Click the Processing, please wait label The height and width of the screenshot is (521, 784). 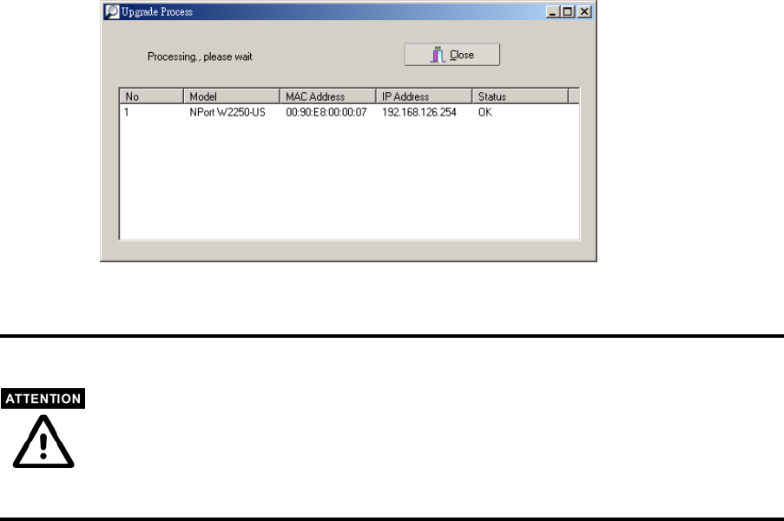pos(200,56)
